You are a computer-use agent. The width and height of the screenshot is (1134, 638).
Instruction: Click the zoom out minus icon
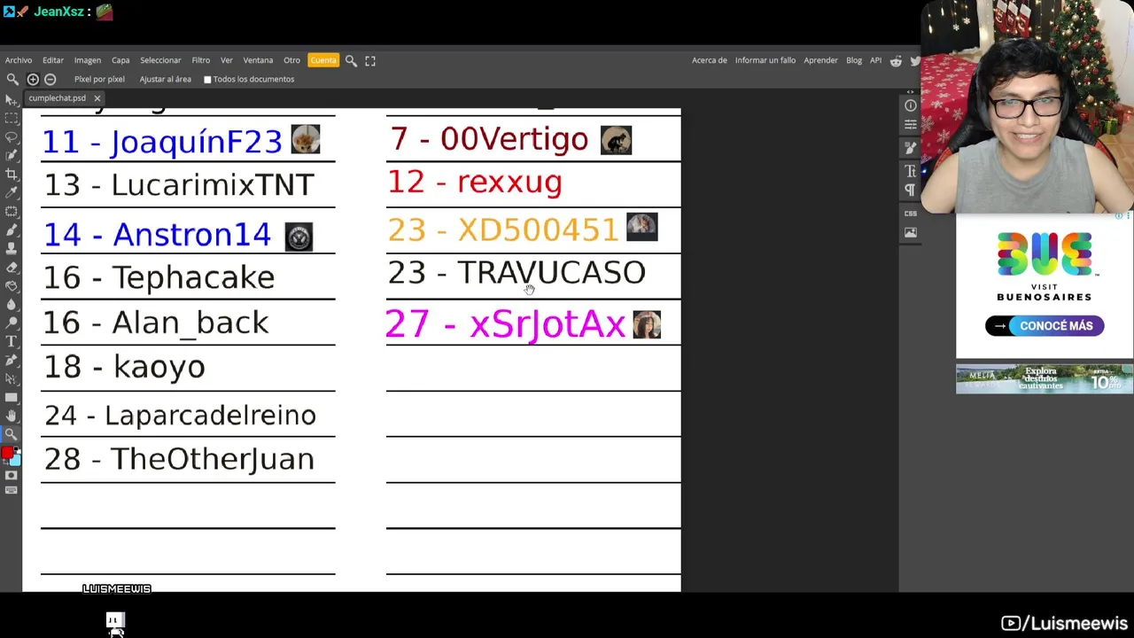[50, 79]
